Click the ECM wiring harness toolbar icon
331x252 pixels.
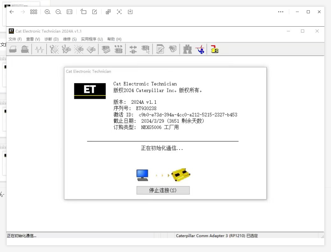[173, 49]
